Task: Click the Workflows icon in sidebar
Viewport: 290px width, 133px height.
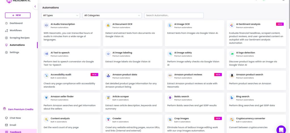Action: tap(7, 31)
